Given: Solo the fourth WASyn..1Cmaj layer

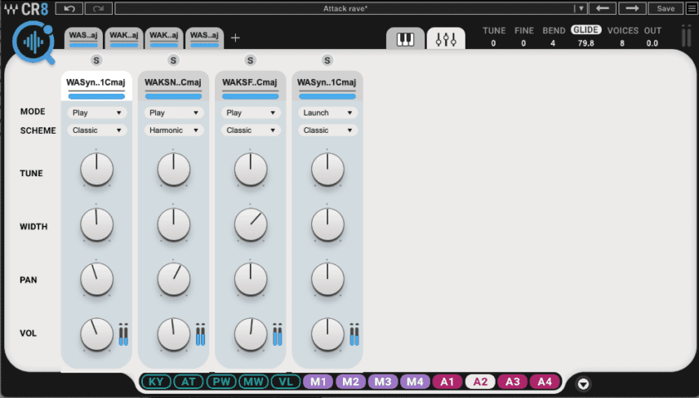Looking at the screenshot, I should tap(327, 60).
